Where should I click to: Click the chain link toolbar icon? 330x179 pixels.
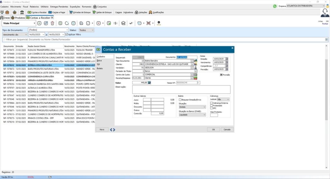(x=159, y=23)
